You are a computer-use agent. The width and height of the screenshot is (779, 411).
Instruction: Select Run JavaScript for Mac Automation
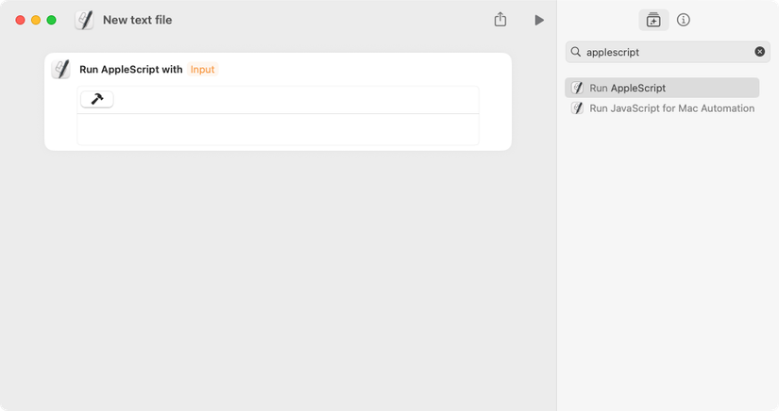pyautogui.click(x=671, y=108)
